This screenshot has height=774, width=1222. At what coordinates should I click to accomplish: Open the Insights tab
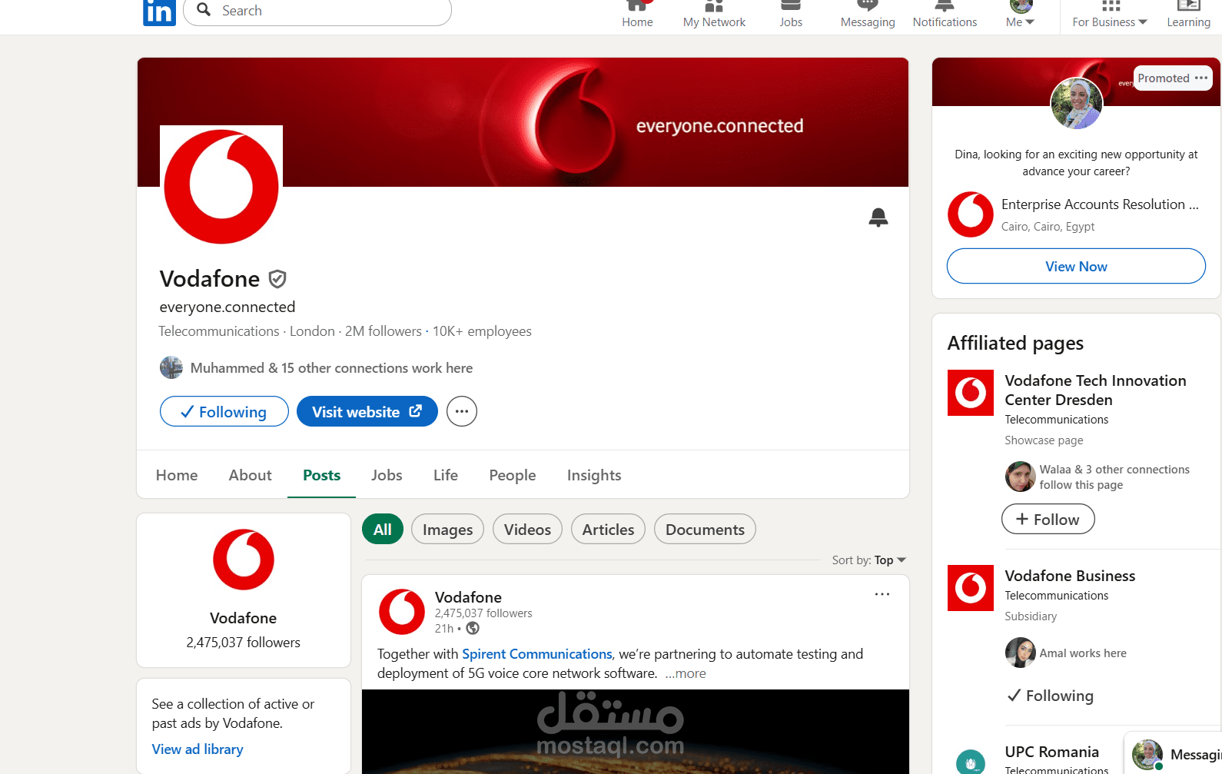(x=594, y=475)
